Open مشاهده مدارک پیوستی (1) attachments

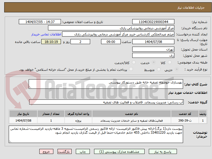119,152
